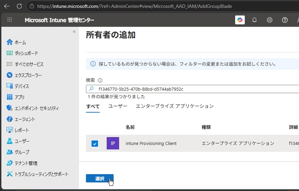Collapse the sidebar with double chevron
Image resolution: width=299 pixels, height=191 pixels.
[x=74, y=31]
